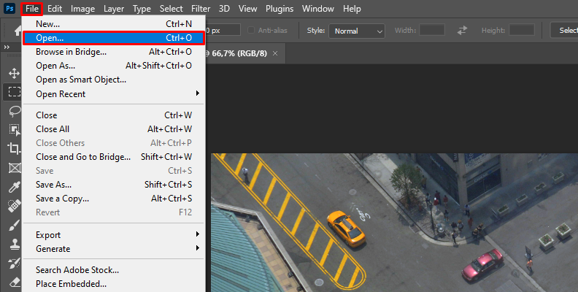This screenshot has width=578, height=292.
Task: Open the Help menu
Action: point(352,9)
